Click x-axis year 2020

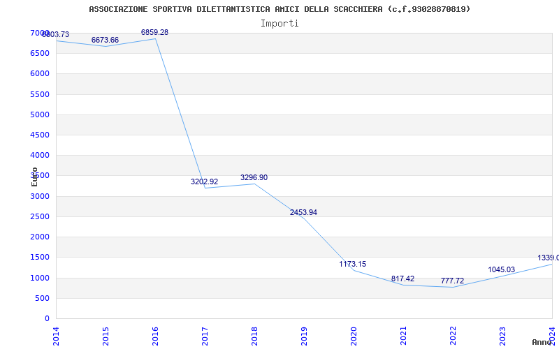click(354, 336)
